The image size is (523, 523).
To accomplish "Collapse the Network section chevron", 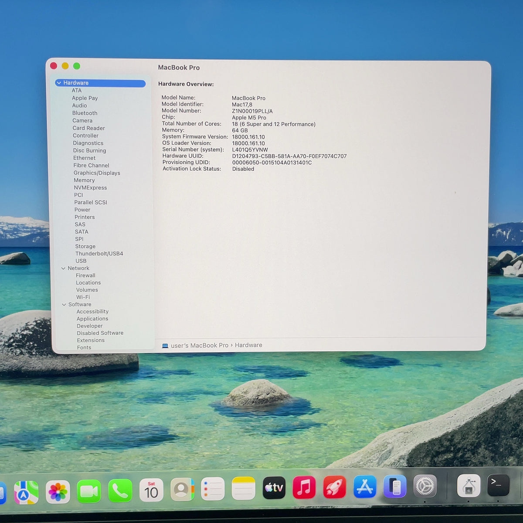I will click(x=64, y=268).
